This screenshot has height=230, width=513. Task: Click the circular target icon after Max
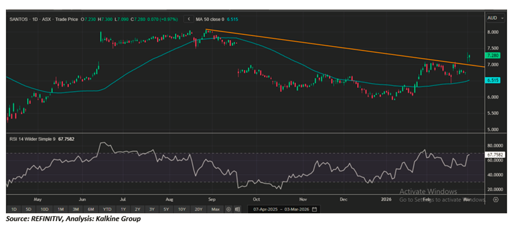click(229, 209)
